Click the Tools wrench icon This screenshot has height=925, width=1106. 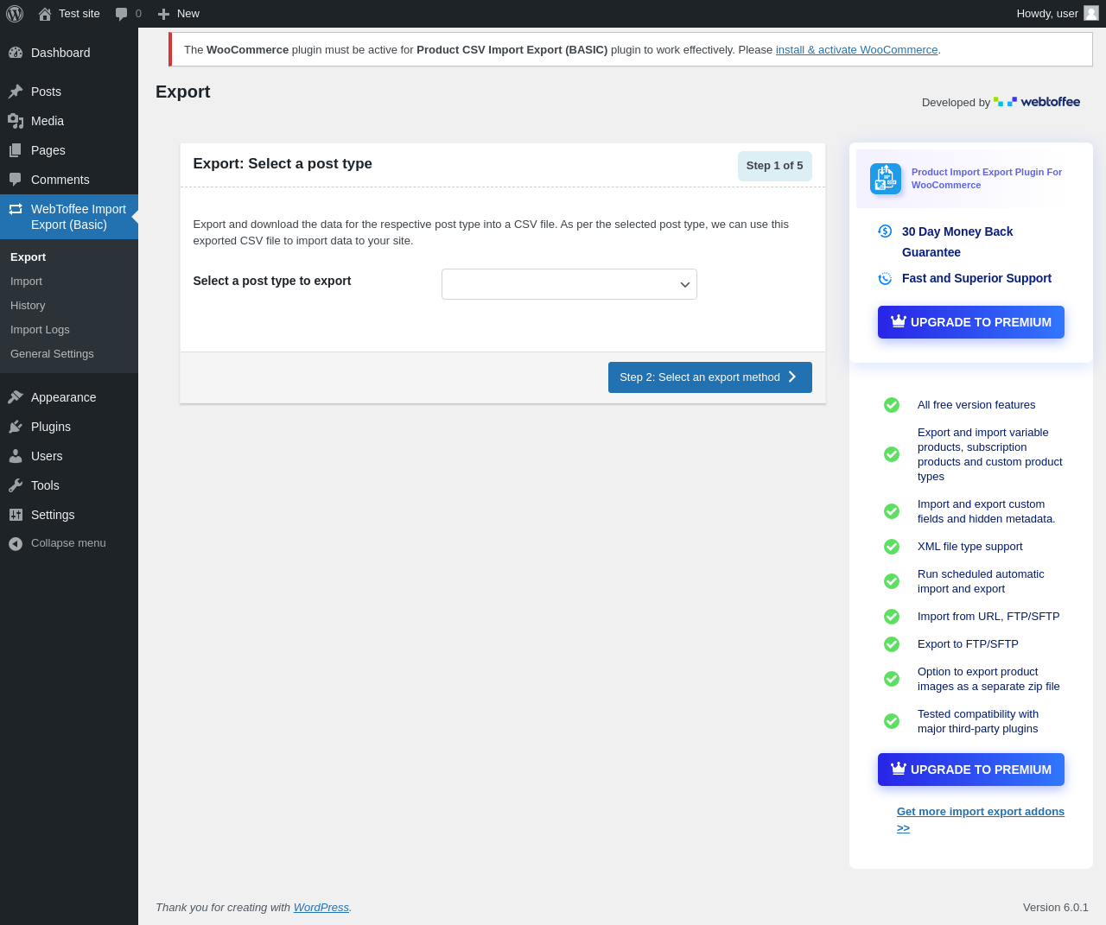16,485
